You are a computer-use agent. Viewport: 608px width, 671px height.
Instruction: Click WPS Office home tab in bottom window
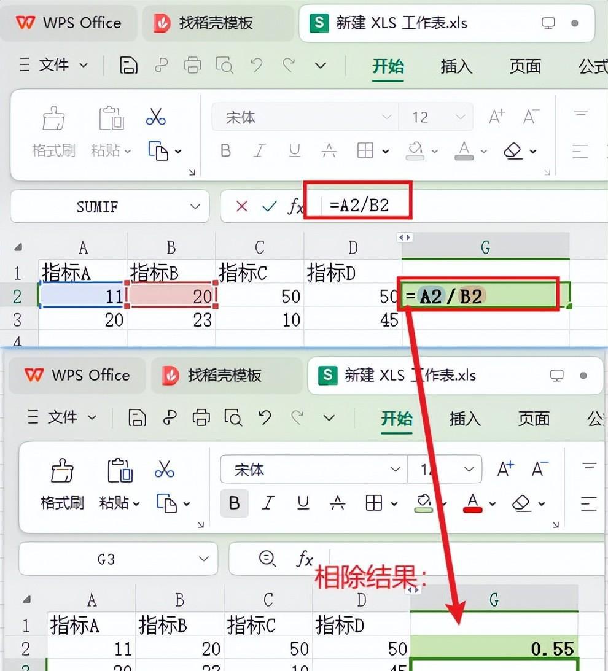[x=77, y=375]
